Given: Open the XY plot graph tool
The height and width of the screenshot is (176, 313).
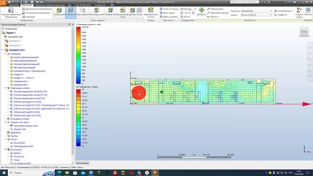Looking at the screenshot, I should (281, 15).
